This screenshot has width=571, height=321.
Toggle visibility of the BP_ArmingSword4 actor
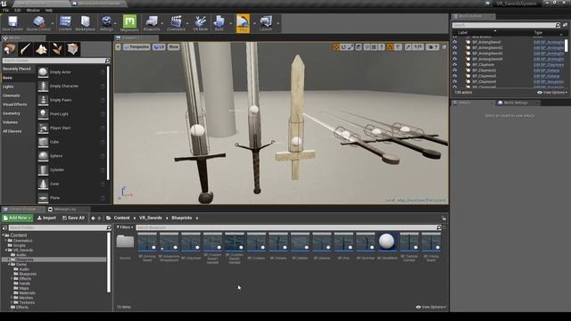pos(454,59)
